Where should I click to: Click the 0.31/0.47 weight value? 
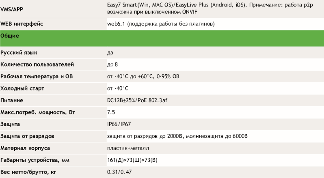(117, 172)
